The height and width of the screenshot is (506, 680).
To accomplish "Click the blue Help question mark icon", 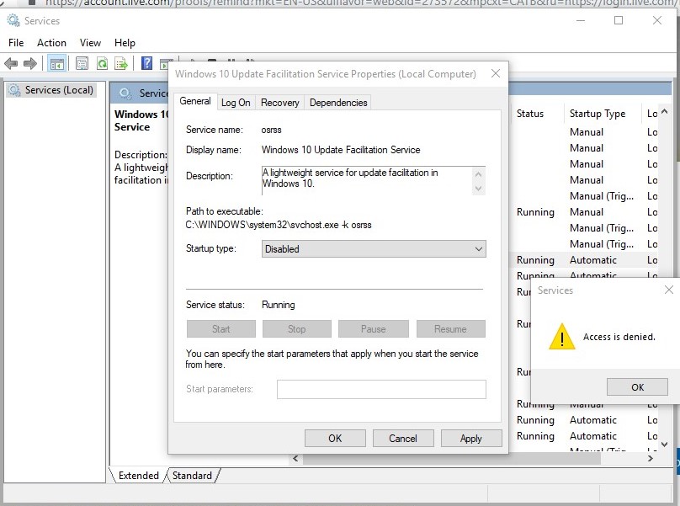I will point(147,63).
